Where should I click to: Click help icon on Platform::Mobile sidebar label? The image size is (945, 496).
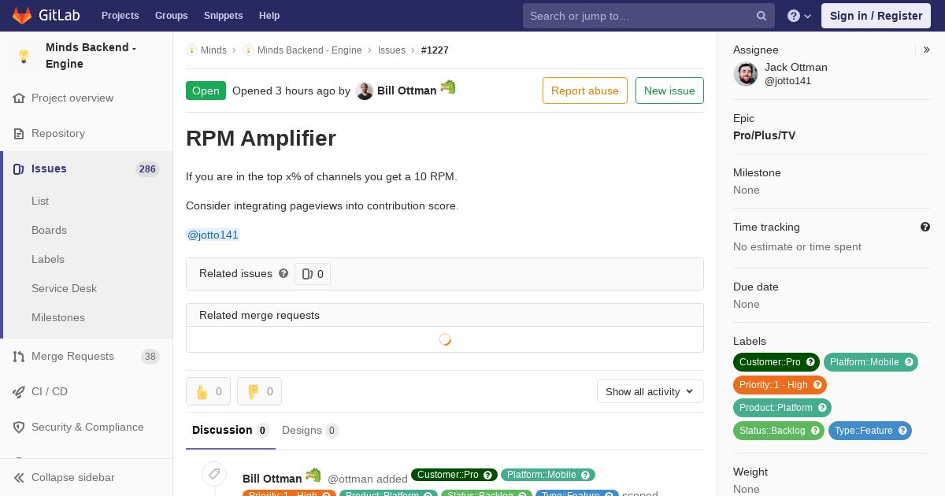click(909, 362)
